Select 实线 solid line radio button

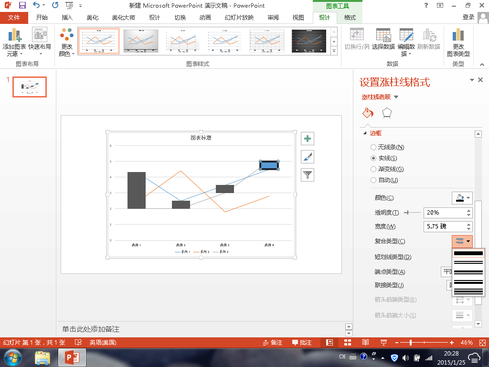pos(373,158)
